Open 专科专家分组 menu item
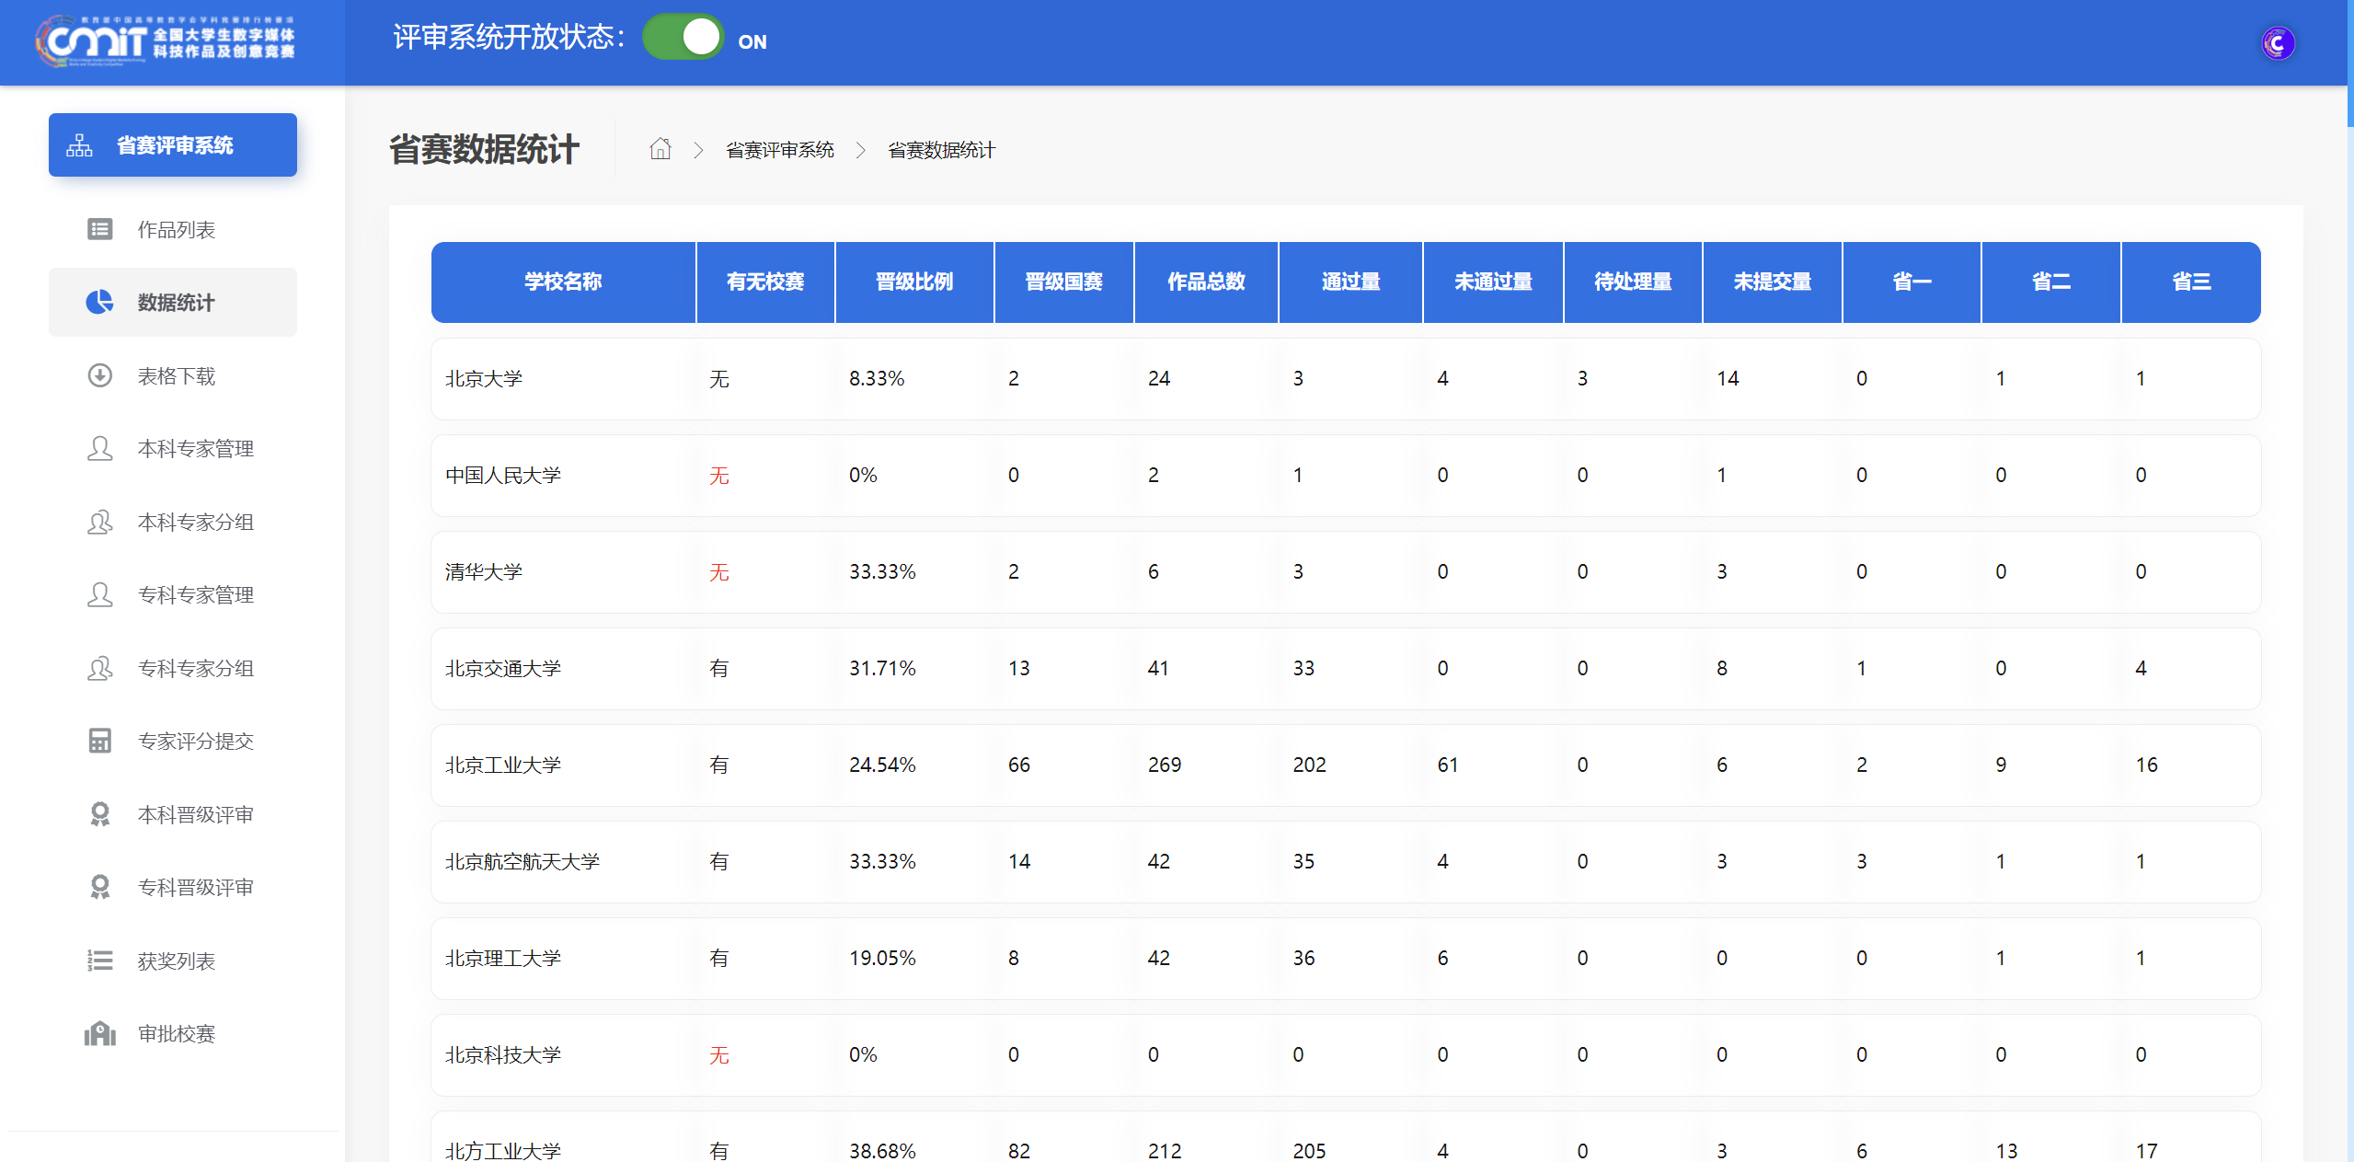The height and width of the screenshot is (1162, 2354). point(195,669)
